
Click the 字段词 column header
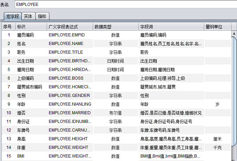tap(171, 27)
